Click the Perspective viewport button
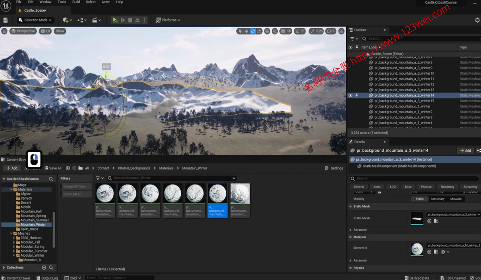 pyautogui.click(x=23, y=31)
